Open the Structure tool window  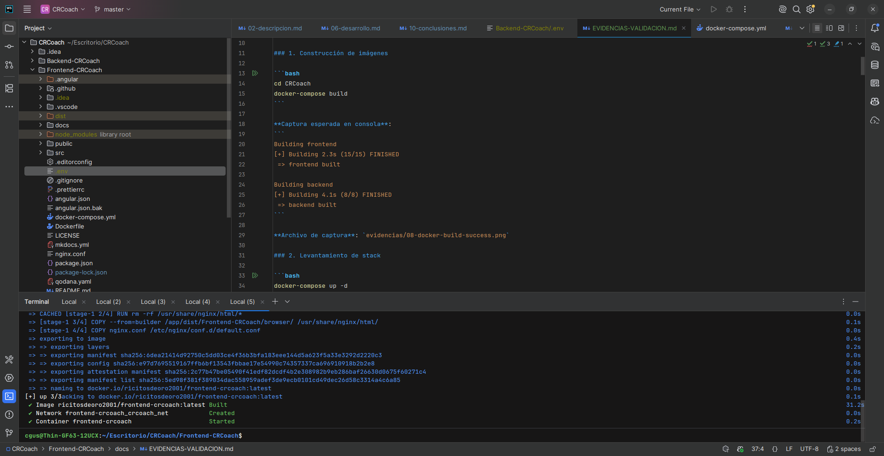point(9,88)
